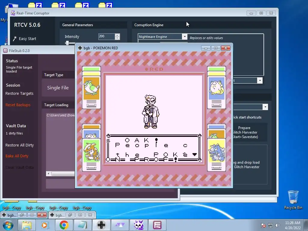Click the bgb title bar d-pad icon
This screenshot has height=231, width=308.
pos(80,48)
